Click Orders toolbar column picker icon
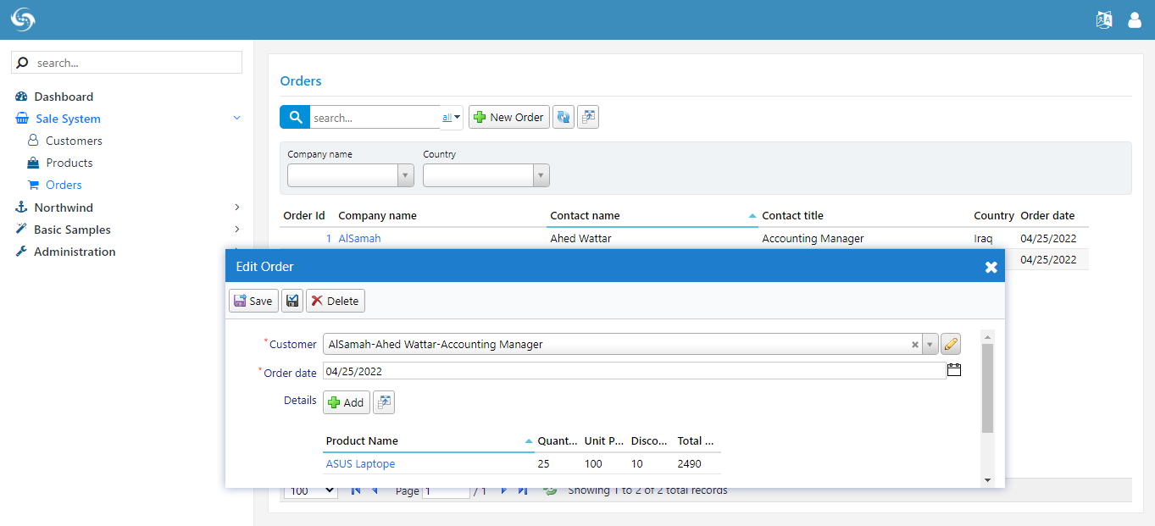Screen dimensions: 1155x526 click(x=588, y=117)
